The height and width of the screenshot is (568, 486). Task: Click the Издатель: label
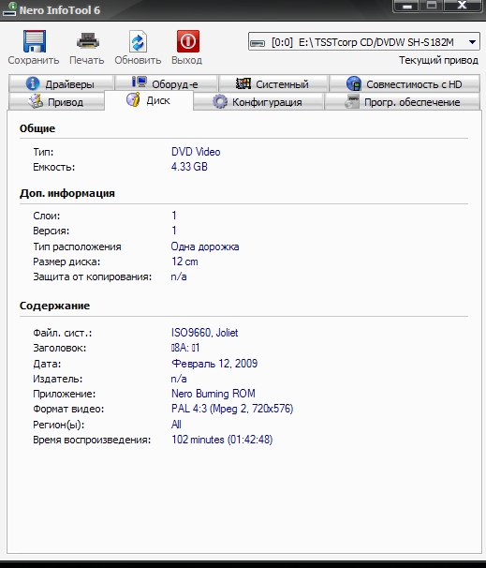(x=58, y=380)
